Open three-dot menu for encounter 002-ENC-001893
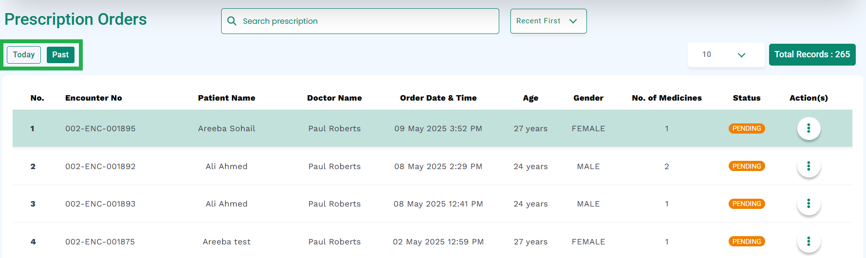 click(809, 204)
